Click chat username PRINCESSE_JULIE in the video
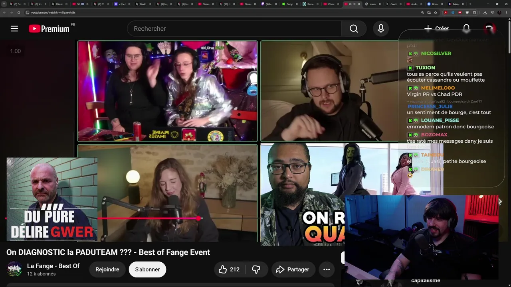The width and height of the screenshot is (511, 287). 430,106
